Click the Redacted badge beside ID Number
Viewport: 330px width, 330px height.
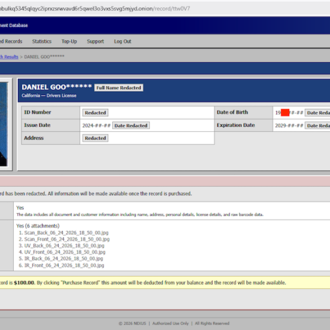(95, 113)
